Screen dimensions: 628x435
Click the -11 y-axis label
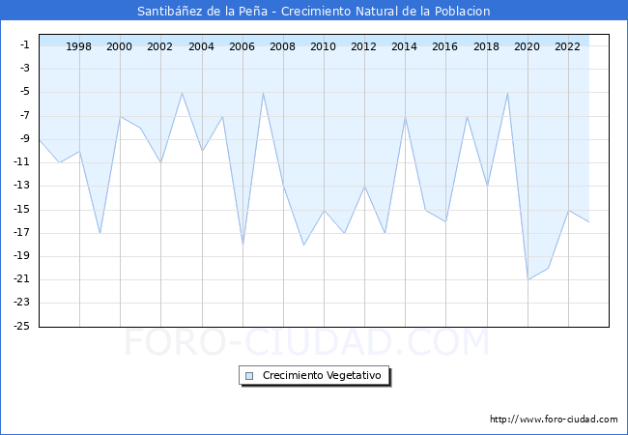[x=22, y=162]
